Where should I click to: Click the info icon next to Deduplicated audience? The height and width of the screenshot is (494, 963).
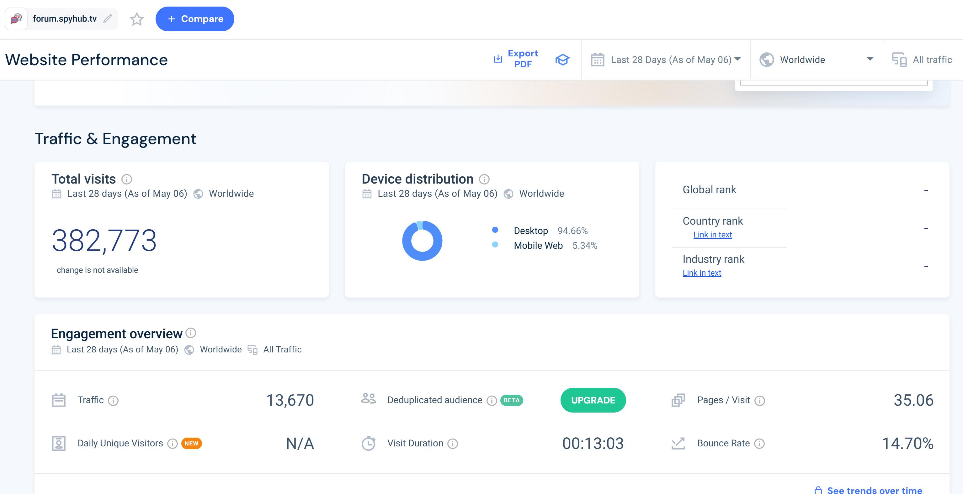tap(492, 401)
